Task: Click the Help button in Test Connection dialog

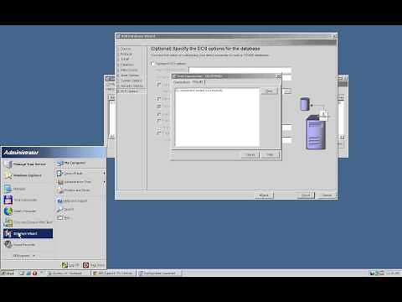Action: pyautogui.click(x=270, y=154)
